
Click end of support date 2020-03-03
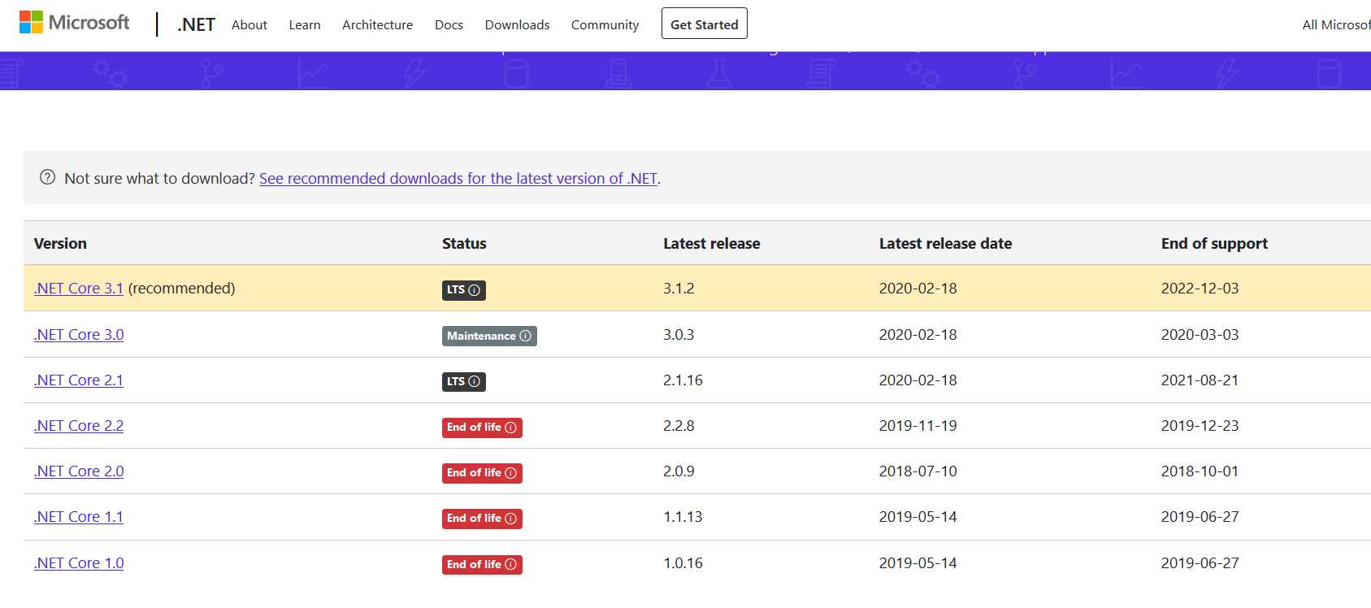coord(1200,334)
